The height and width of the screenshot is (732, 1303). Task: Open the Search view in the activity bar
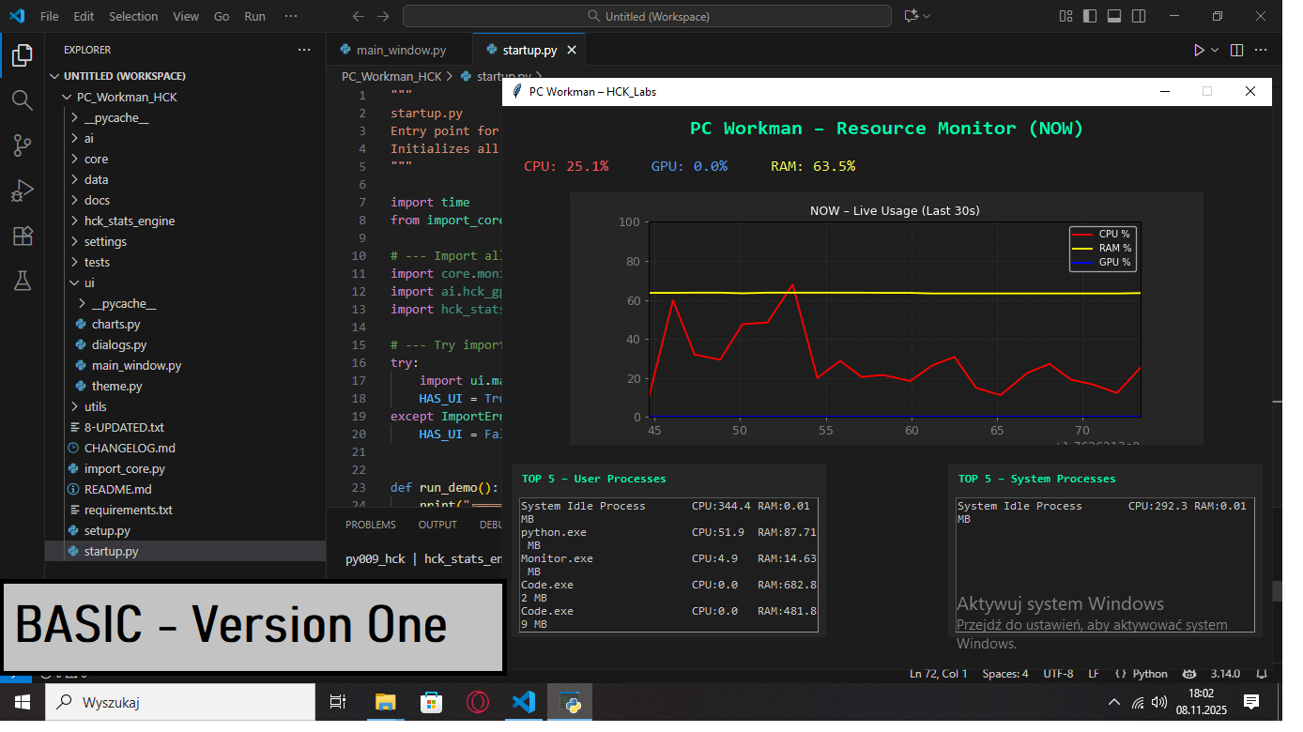(x=21, y=99)
